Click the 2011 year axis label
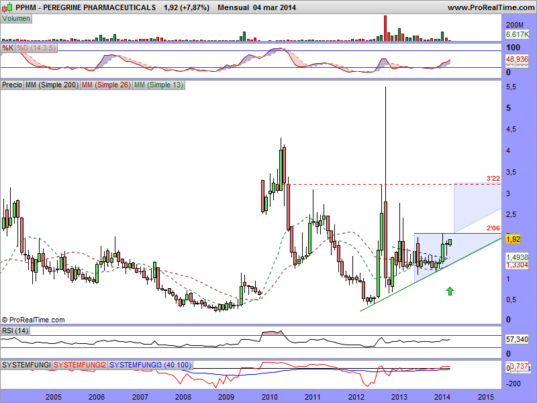 coord(313,397)
